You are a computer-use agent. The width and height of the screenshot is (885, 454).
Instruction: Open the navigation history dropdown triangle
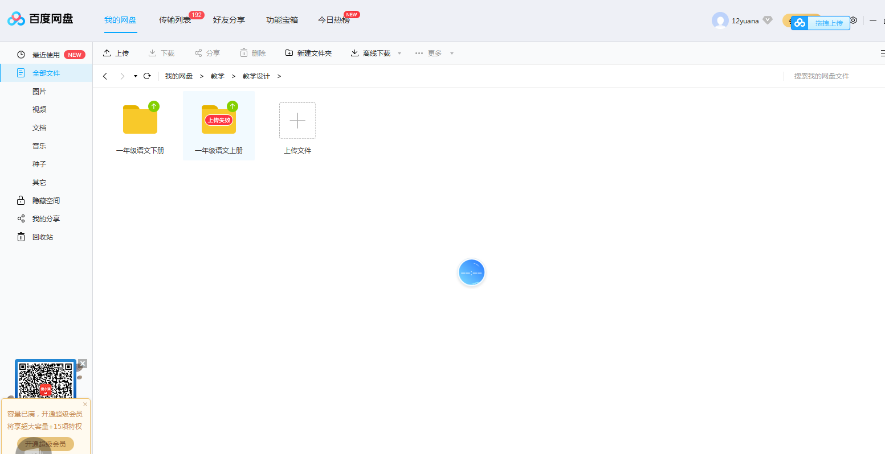pos(136,76)
